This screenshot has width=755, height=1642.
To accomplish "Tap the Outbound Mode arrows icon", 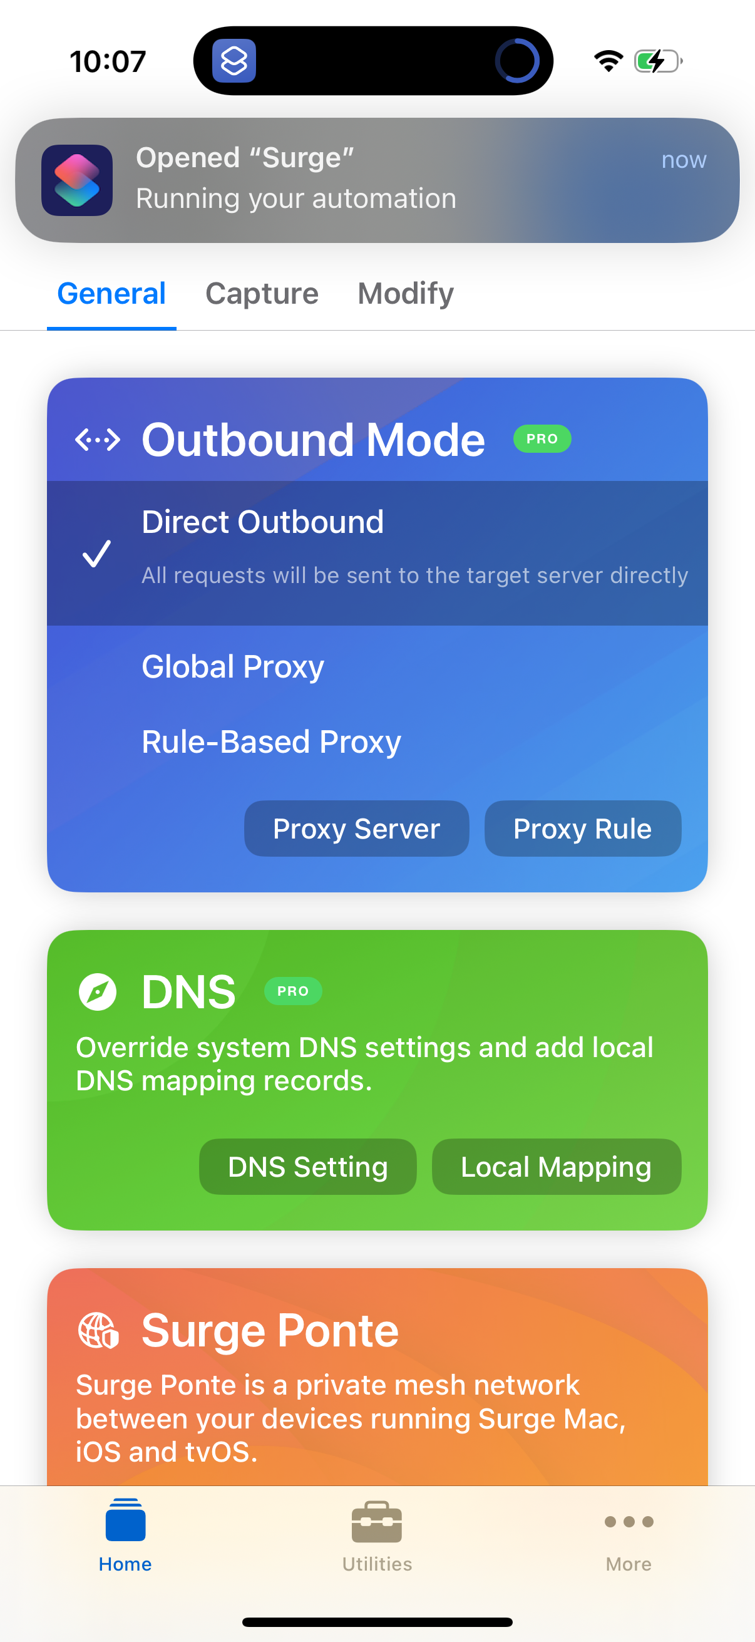I will [x=98, y=440].
